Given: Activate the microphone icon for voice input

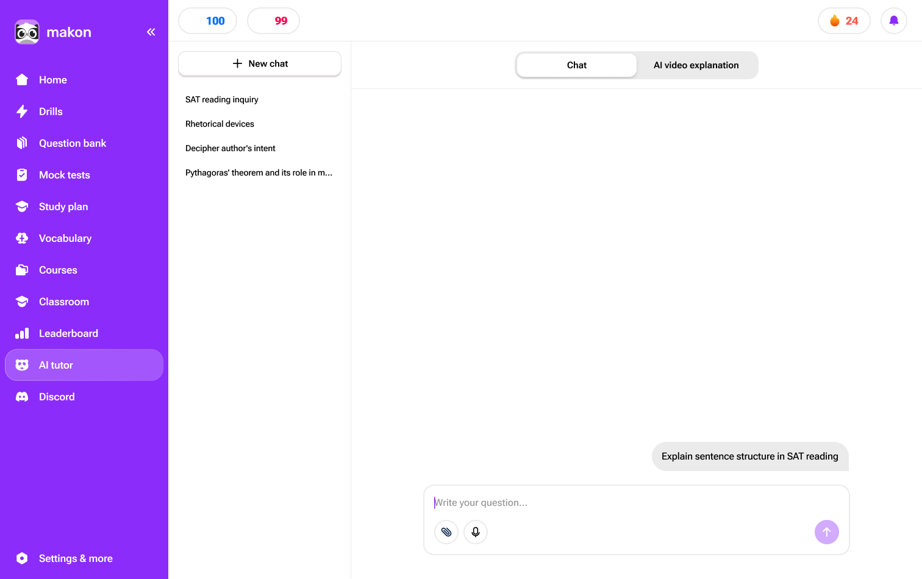Looking at the screenshot, I should pos(475,531).
